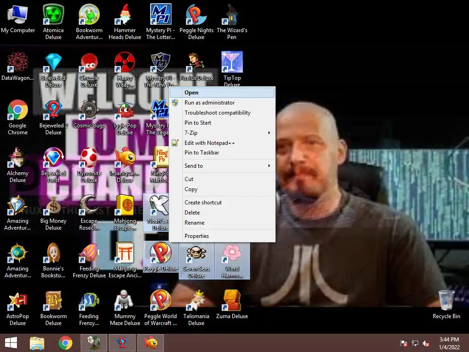Choose Delete in the context menu

222,213
